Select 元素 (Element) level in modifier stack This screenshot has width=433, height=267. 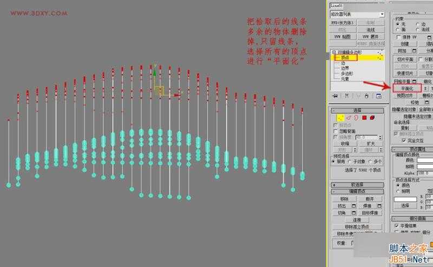[345, 79]
